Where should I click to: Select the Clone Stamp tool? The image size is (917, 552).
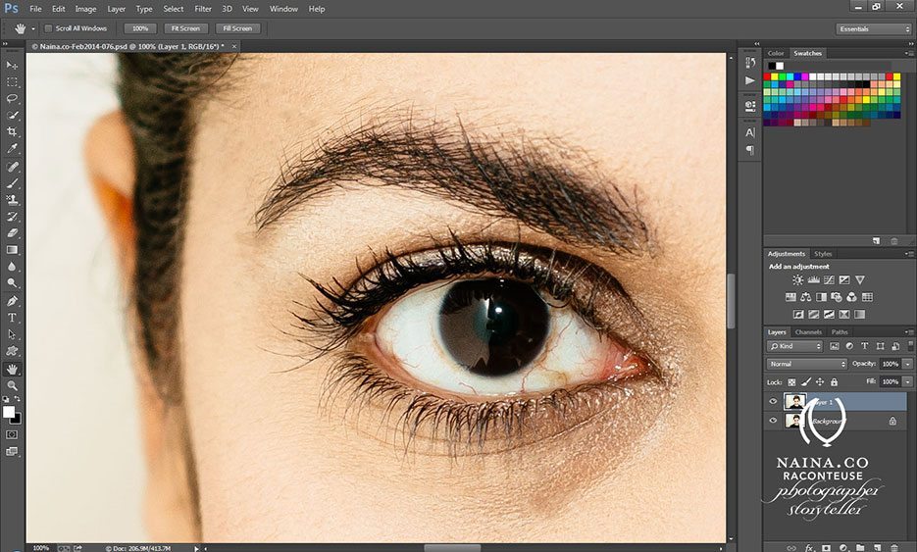pyautogui.click(x=12, y=200)
